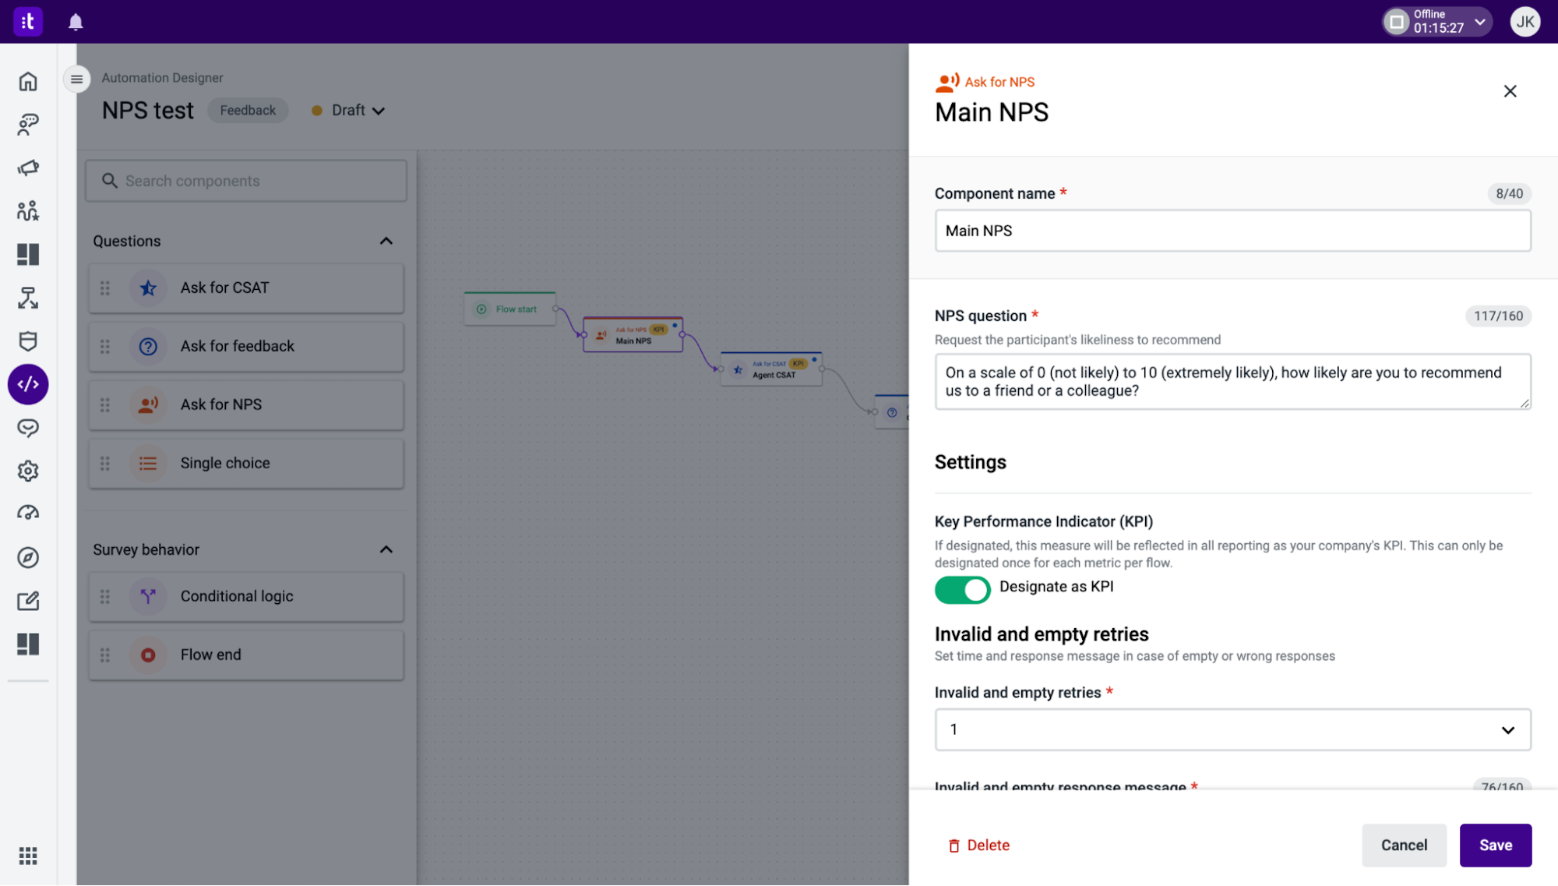The width and height of the screenshot is (1558, 886).
Task: Click the Ask for feedback question icon
Action: pyautogui.click(x=148, y=347)
